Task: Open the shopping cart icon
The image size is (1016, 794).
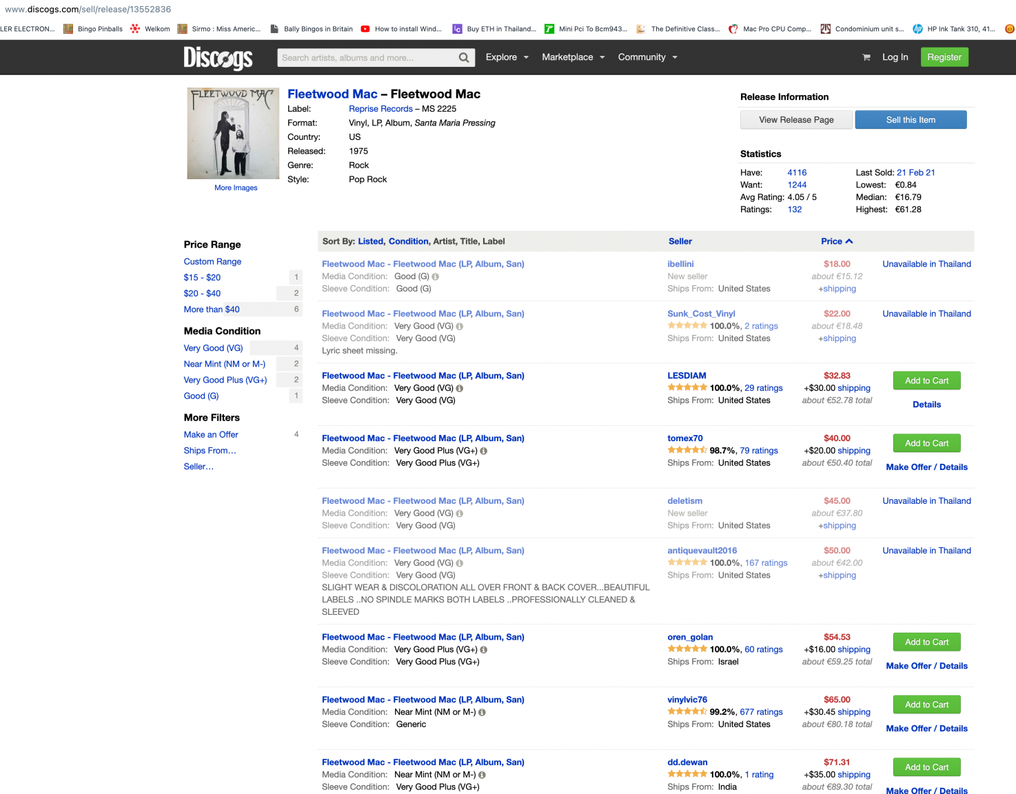Action: tap(866, 57)
